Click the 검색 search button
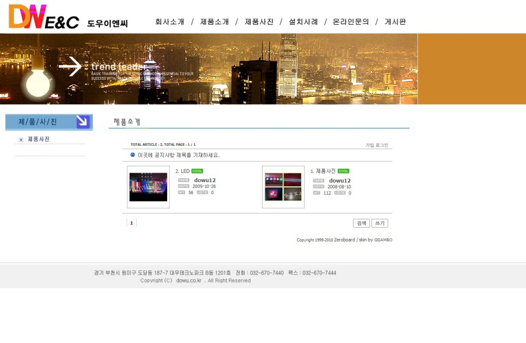The height and width of the screenshot is (343, 526). click(x=361, y=224)
